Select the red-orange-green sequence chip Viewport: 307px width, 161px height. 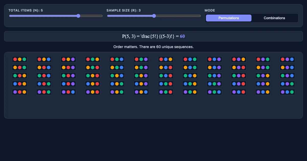(x=20, y=59)
